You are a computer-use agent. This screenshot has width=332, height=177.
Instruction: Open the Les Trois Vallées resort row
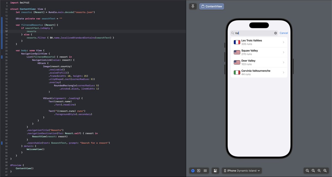[x=259, y=42]
